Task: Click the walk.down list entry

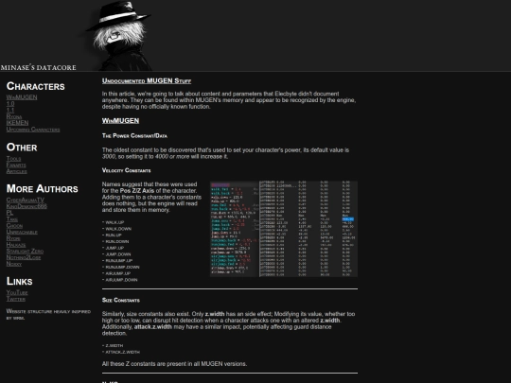Action: coord(116,229)
